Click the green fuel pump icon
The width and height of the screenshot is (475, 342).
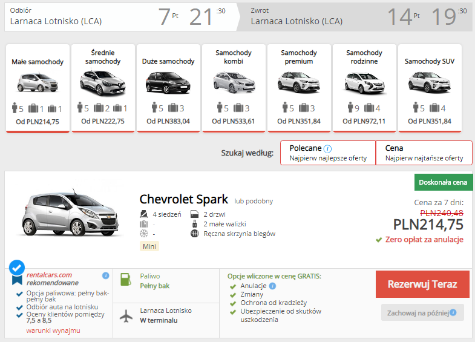[126, 279]
